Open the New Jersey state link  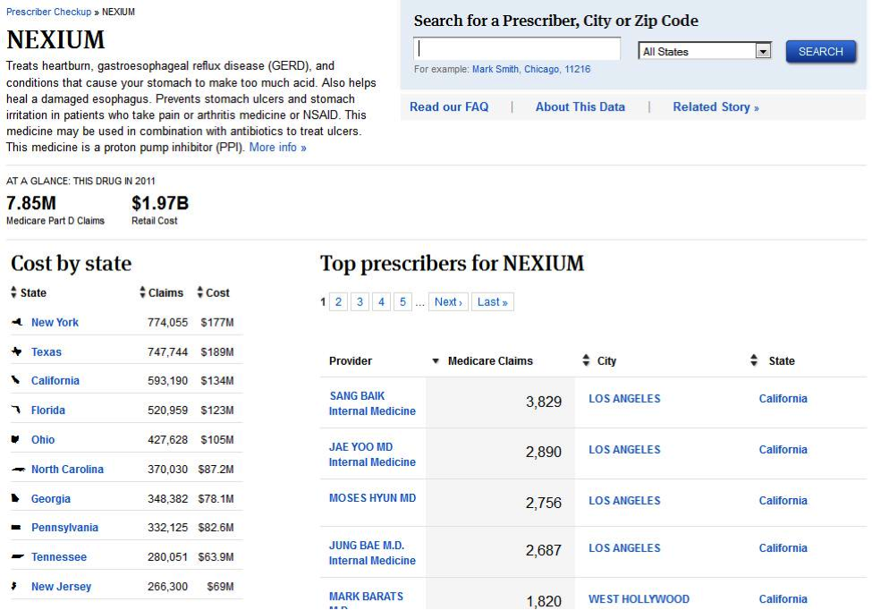[x=61, y=587]
